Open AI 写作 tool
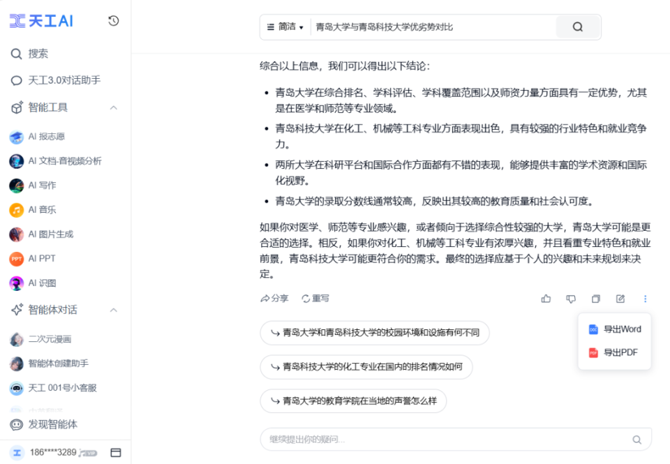670x464 pixels. pos(33,186)
